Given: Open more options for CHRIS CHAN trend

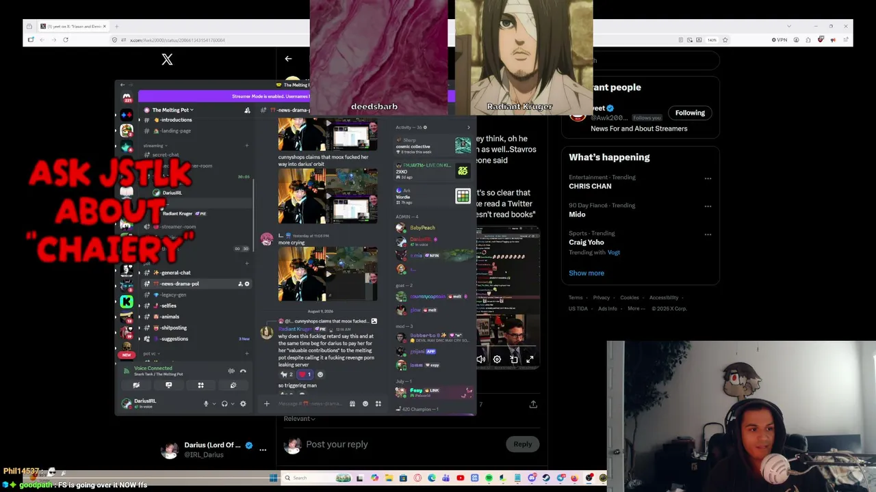Looking at the screenshot, I should click(708, 178).
